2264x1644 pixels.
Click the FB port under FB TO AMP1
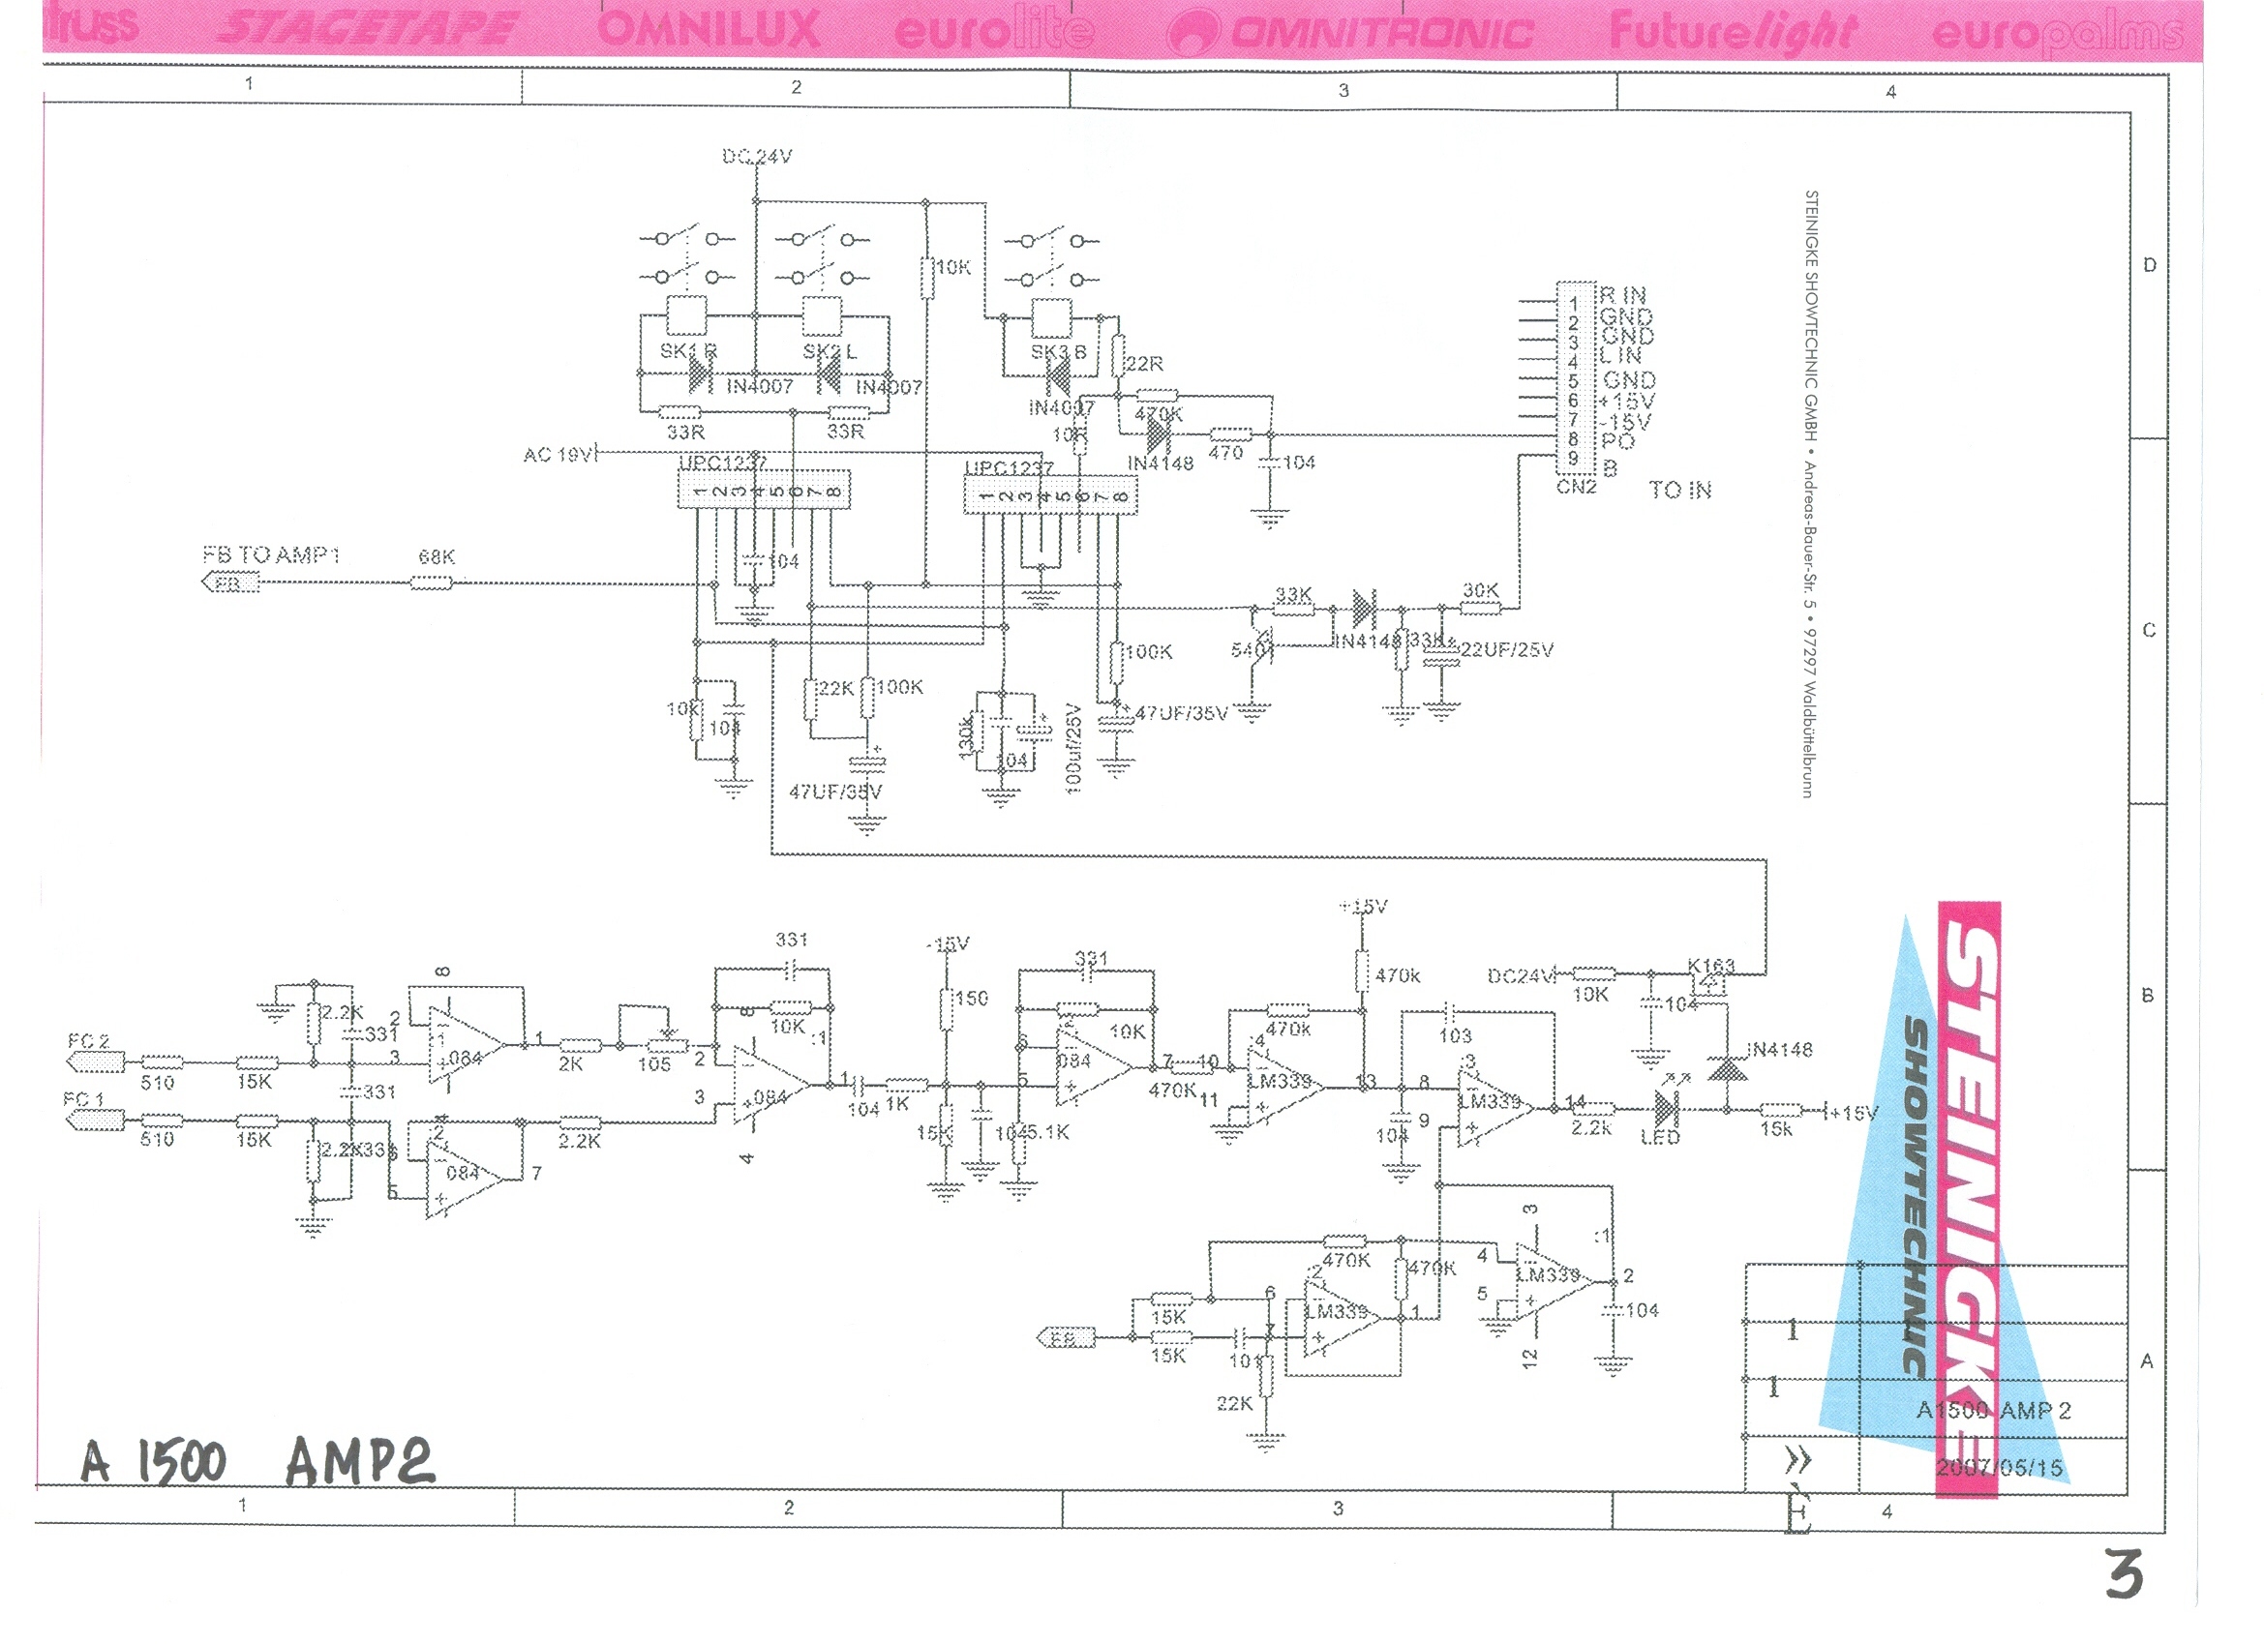(x=230, y=583)
